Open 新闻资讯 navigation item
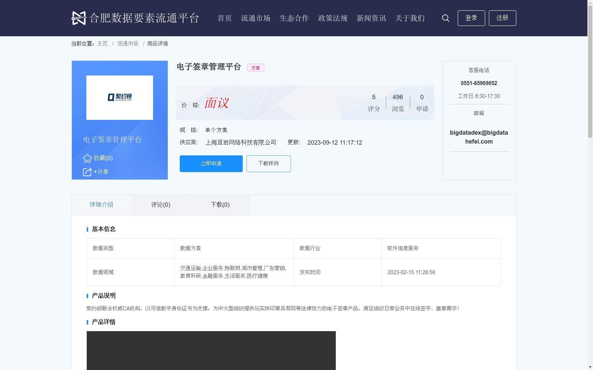593x370 pixels. pos(371,18)
